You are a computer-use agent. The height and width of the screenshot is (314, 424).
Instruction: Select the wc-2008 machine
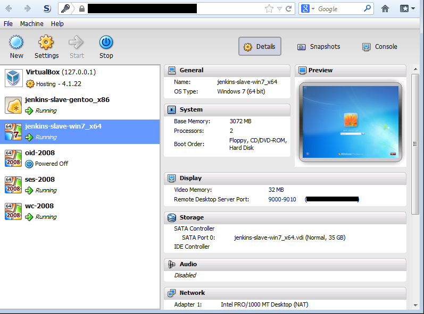pyautogui.click(x=80, y=211)
